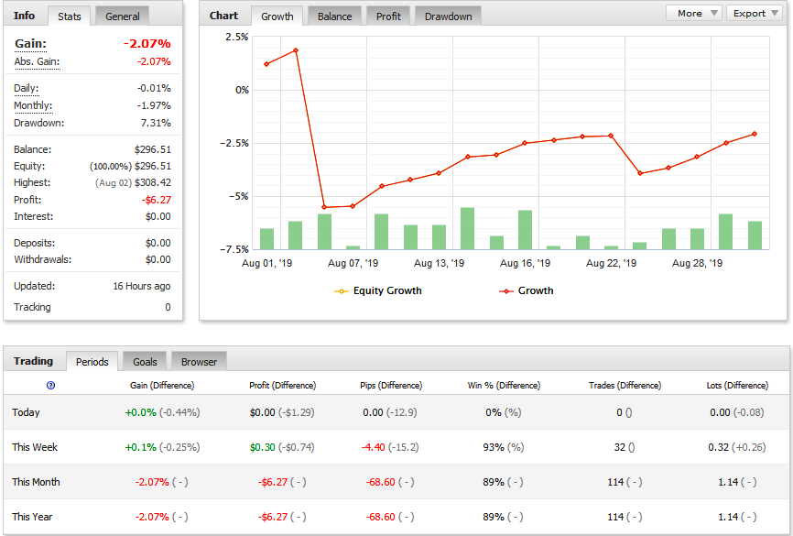Select the Drawdown chart tab

448,16
